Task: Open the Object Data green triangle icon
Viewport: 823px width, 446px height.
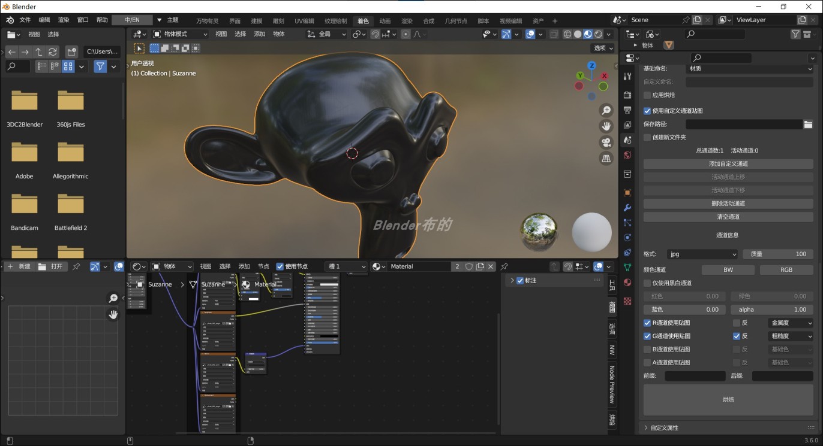Action: click(627, 268)
